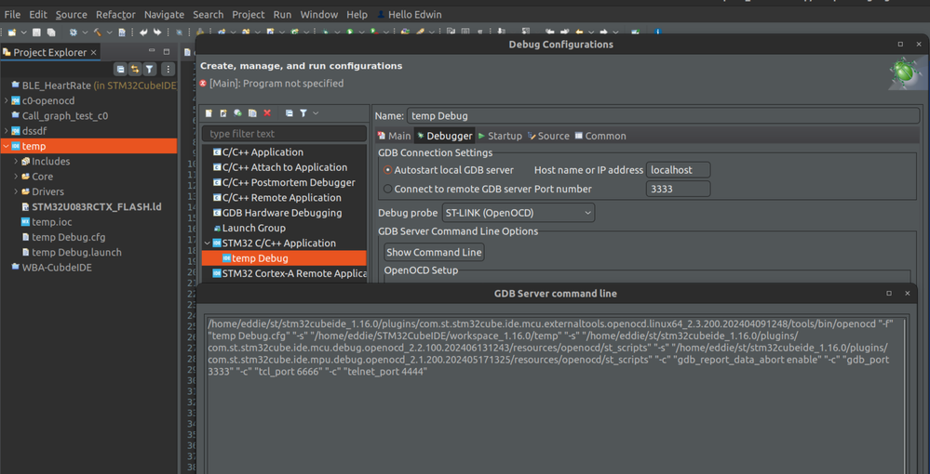The image size is (930, 474).
Task: Duplicate the selected launch configuration
Action: pyautogui.click(x=252, y=113)
